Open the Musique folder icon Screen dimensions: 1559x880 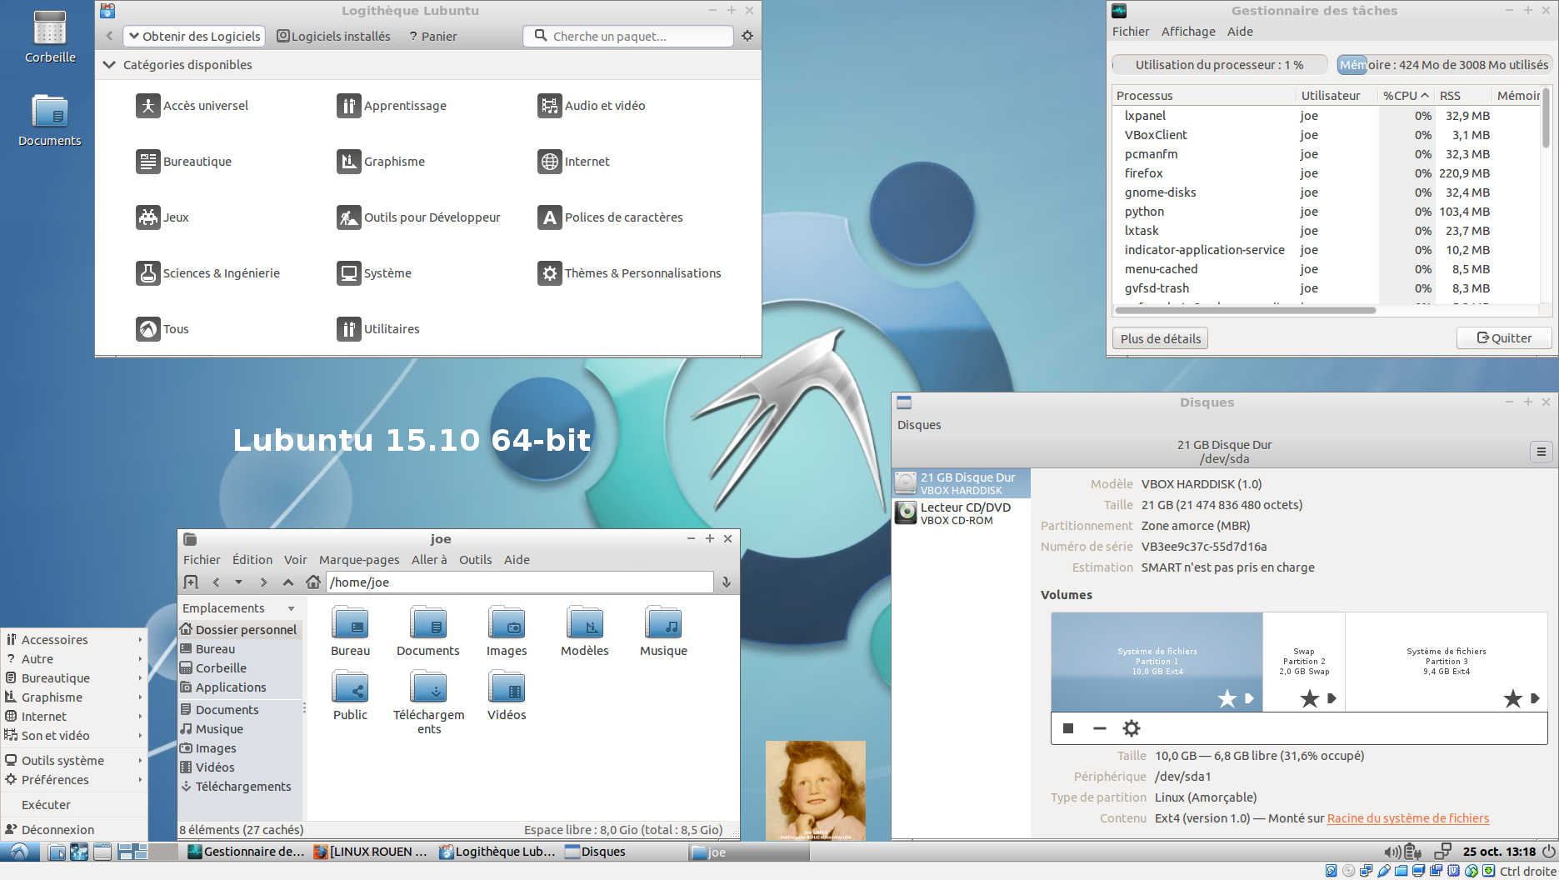663,632
